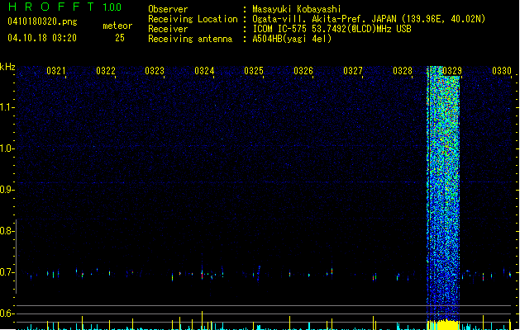Screen dimensions: 520x330
Task: Click the 1.0 kHz axis label
Action: pos(7,148)
